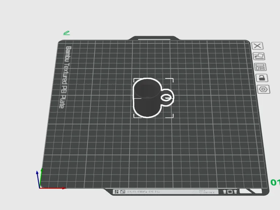Click the green pencil edit plate name icon
Viewport: 280px width, 210px height.
click(x=66, y=33)
